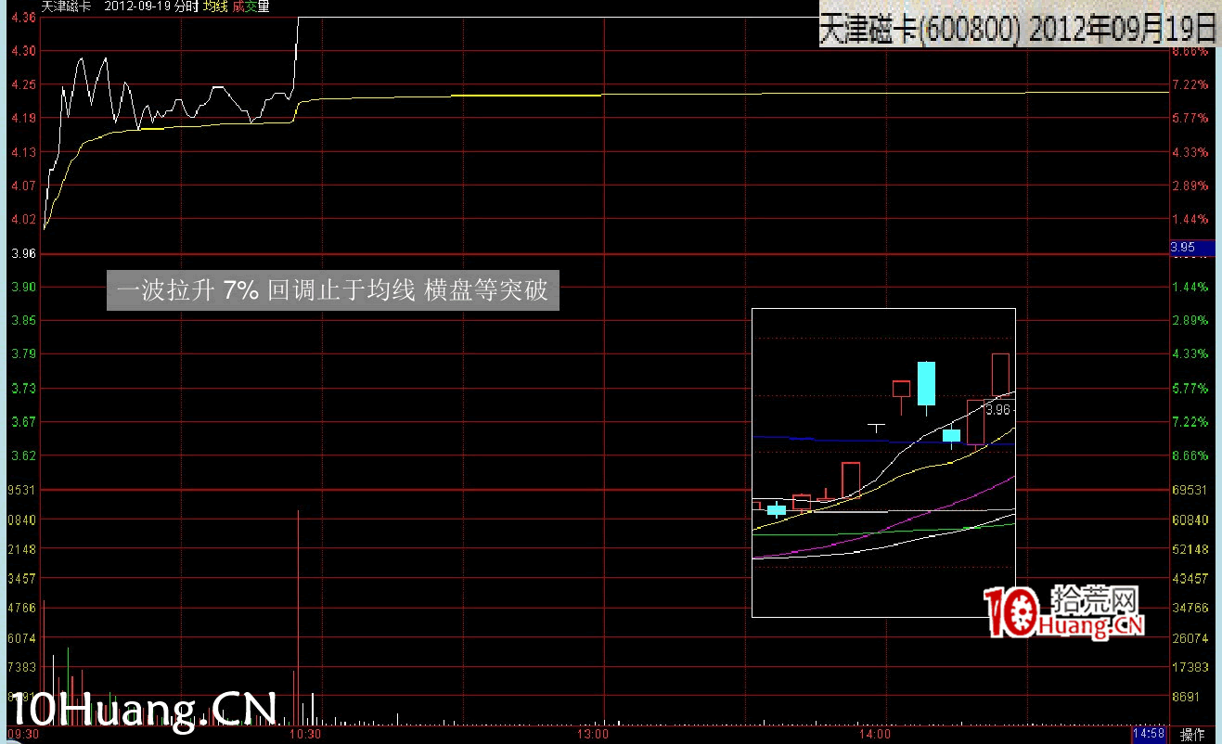Click the 4.36 price axis label
This screenshot has height=744, width=1222.
click(24, 18)
